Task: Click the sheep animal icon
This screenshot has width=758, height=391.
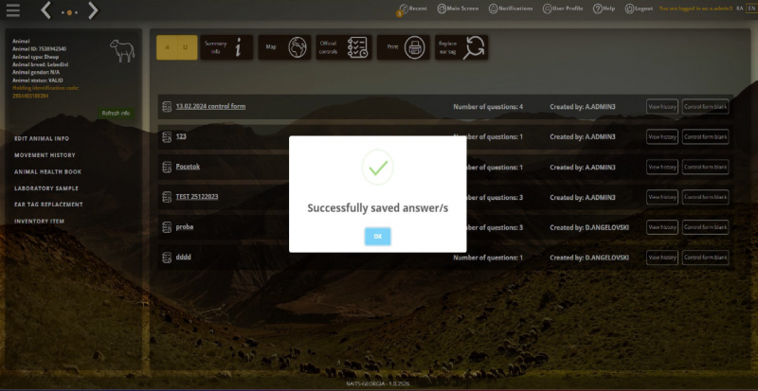Action: tap(122, 50)
